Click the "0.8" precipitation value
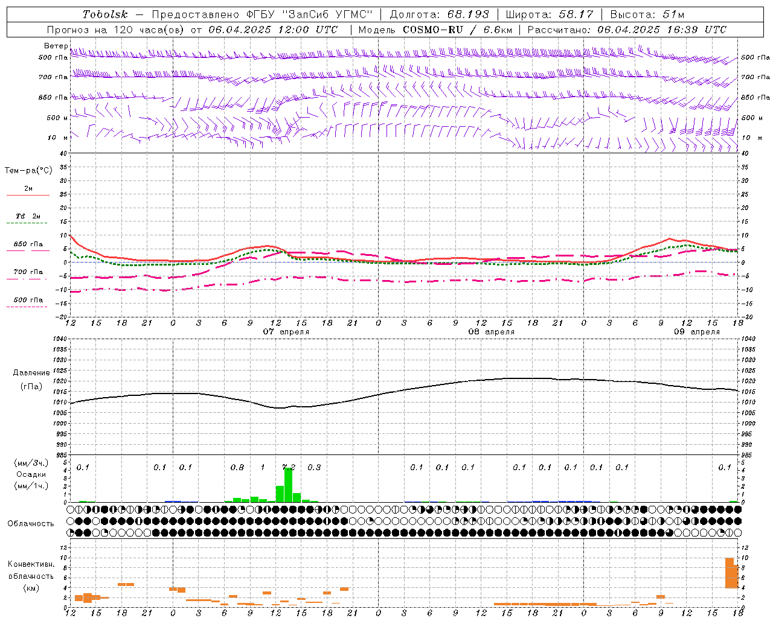The width and height of the screenshot is (773, 618). coord(237,467)
